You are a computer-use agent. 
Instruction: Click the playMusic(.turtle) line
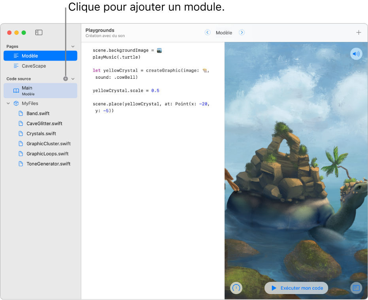pos(116,57)
